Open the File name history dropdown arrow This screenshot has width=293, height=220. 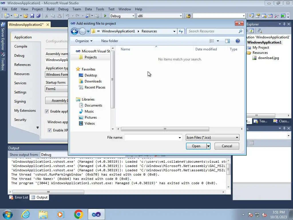tap(180, 137)
